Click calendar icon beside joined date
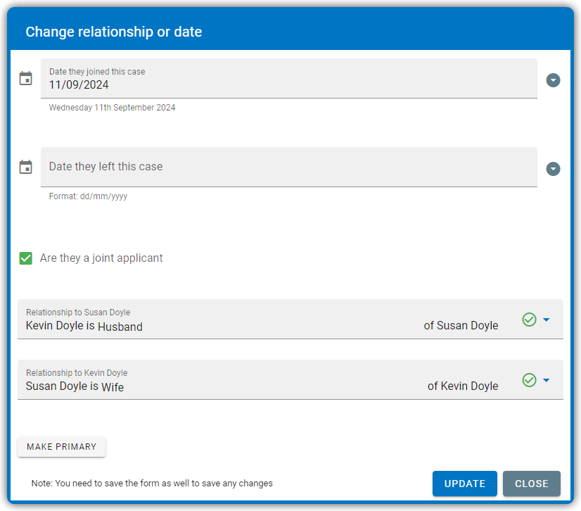The width and height of the screenshot is (581, 511). (x=25, y=79)
